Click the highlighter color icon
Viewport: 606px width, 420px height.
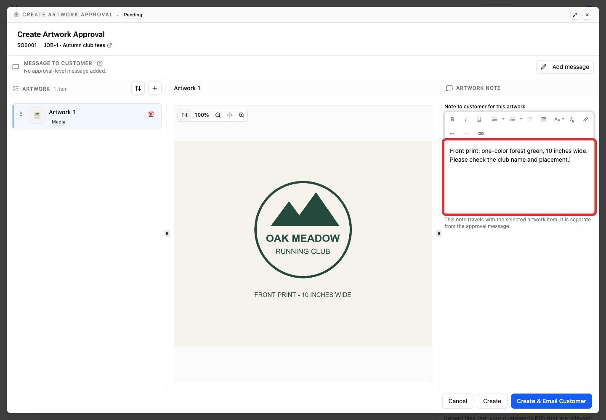[x=585, y=119]
